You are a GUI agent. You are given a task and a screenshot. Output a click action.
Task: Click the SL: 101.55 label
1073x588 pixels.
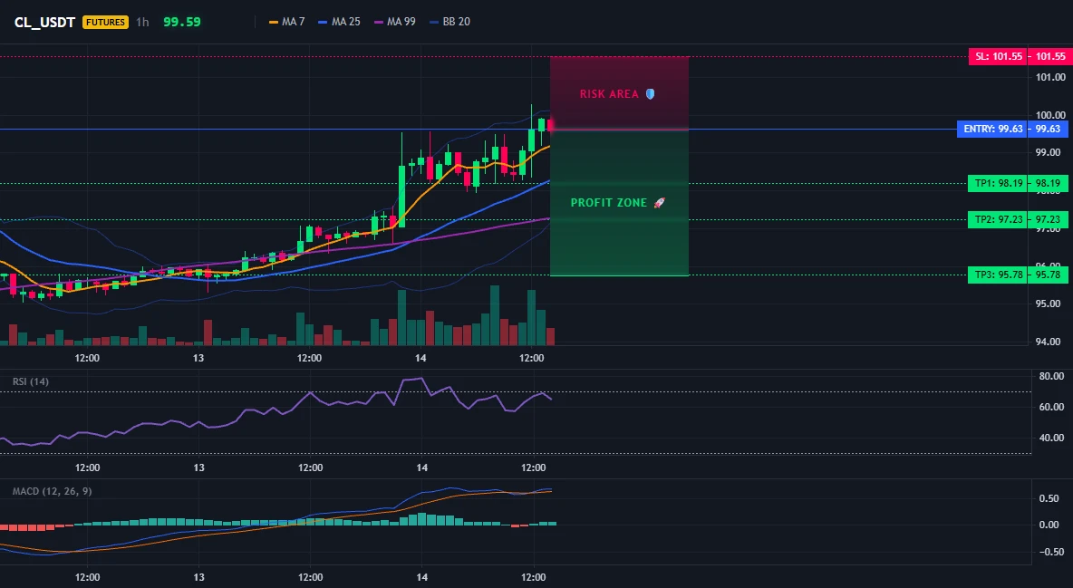999,57
